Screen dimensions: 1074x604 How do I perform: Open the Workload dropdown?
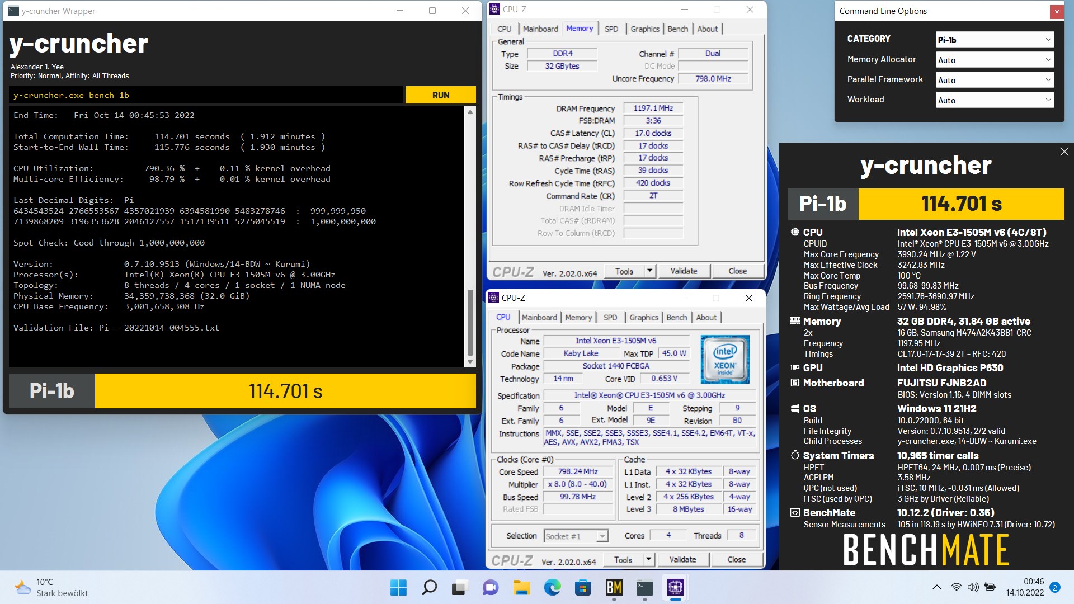tap(995, 100)
